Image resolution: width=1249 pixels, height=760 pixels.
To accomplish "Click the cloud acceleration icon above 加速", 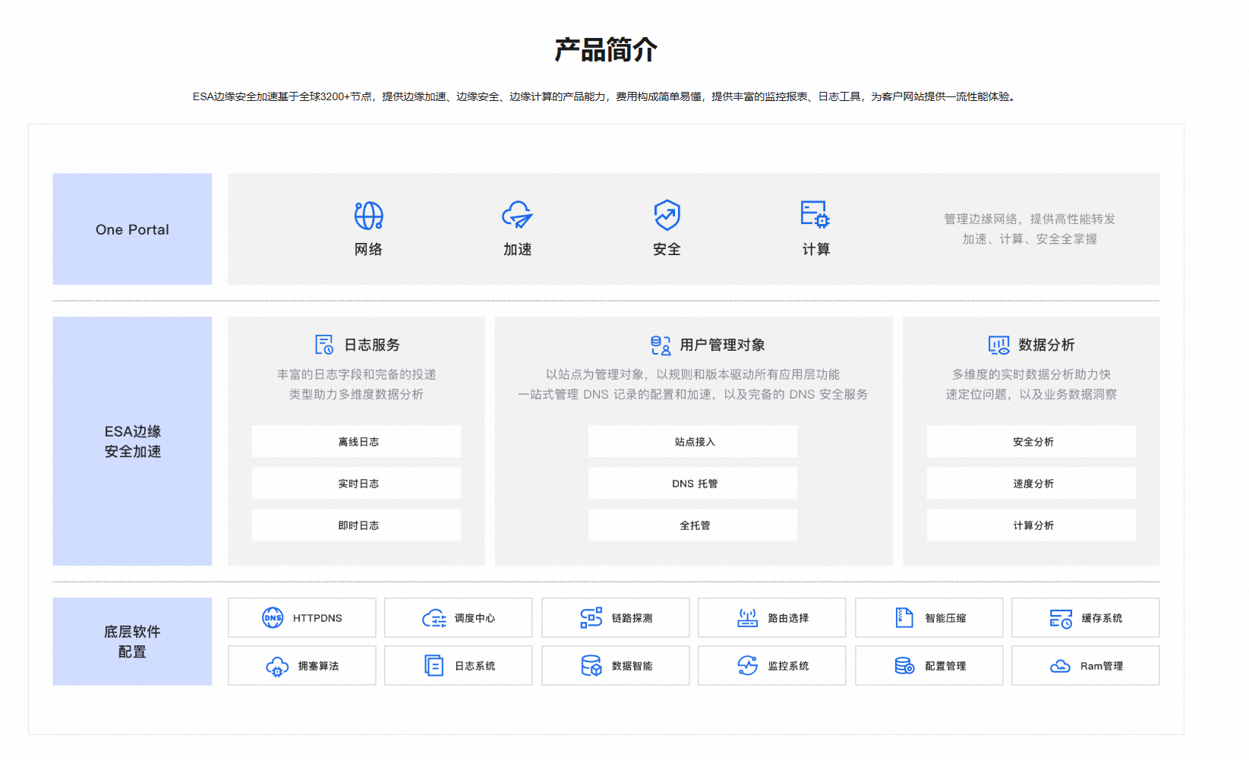I will click(517, 216).
